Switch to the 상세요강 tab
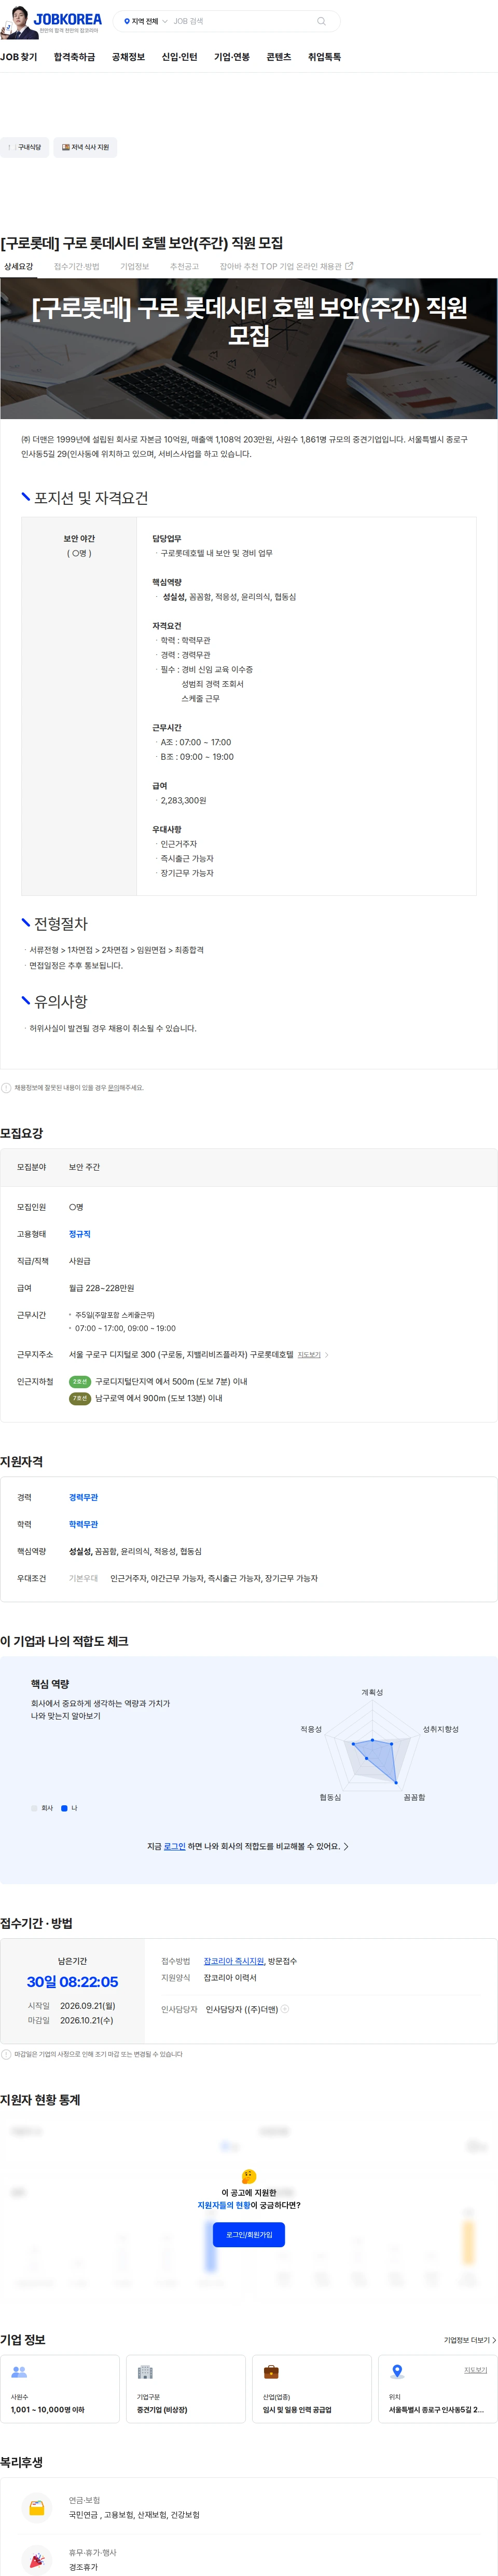Screen dimensions: 498x2576 (x=18, y=267)
